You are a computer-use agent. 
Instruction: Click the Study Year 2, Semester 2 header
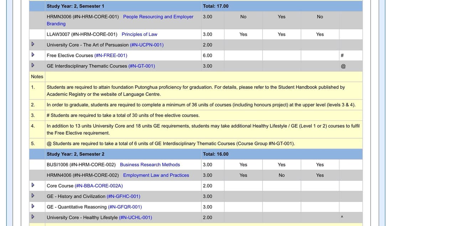pos(76,154)
